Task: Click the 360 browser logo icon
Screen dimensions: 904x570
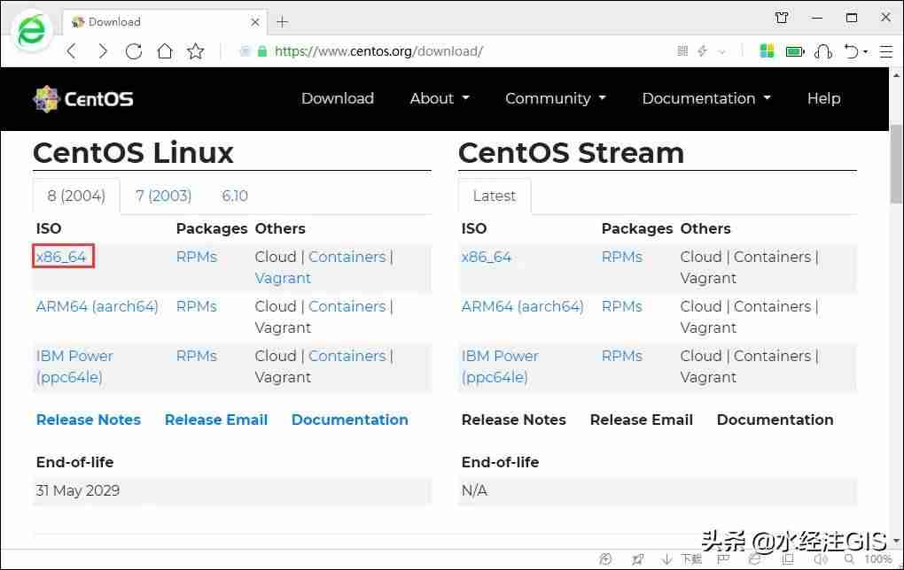Action: 31,31
